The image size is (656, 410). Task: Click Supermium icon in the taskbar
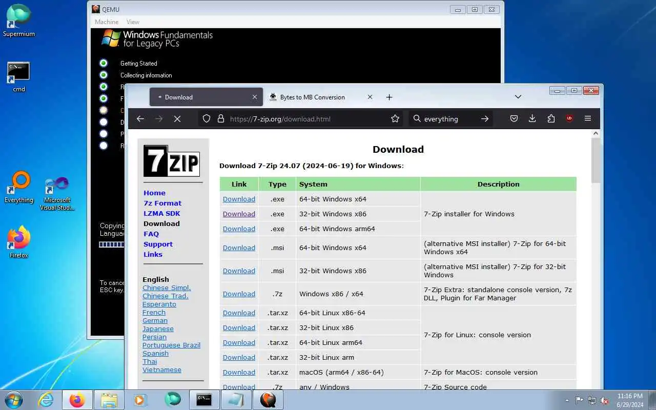[173, 400]
